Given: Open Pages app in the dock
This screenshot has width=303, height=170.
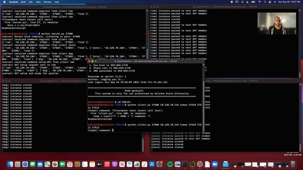Looking at the screenshot, I should 144,164.
